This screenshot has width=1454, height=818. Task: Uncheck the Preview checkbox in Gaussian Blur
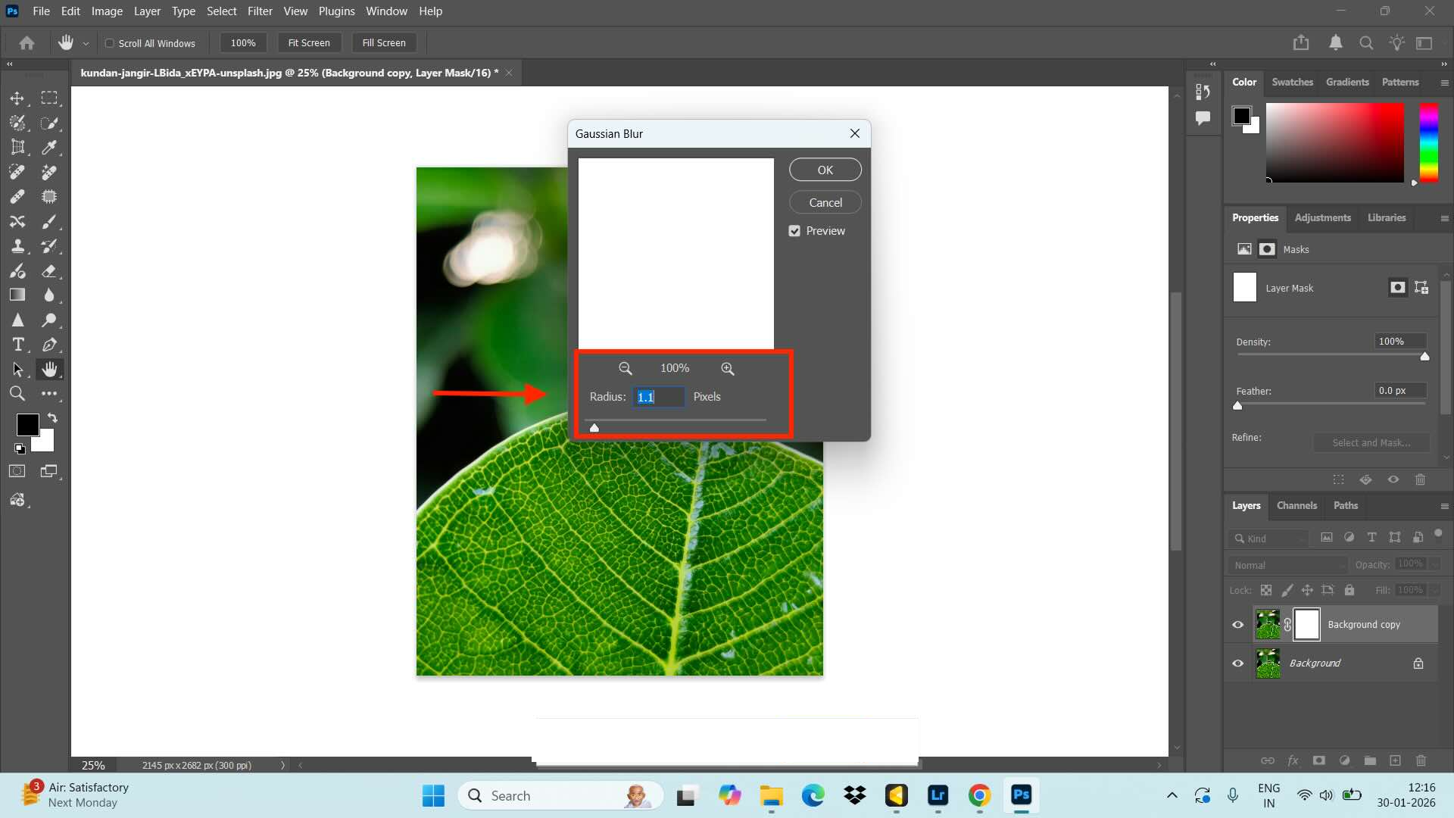coord(794,231)
